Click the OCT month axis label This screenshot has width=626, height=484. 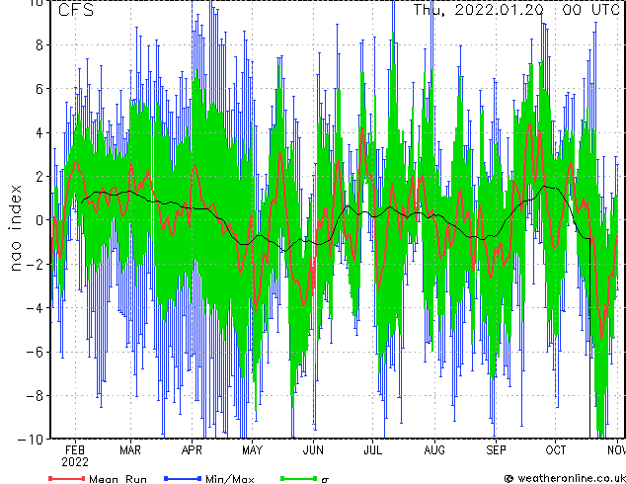555,450
